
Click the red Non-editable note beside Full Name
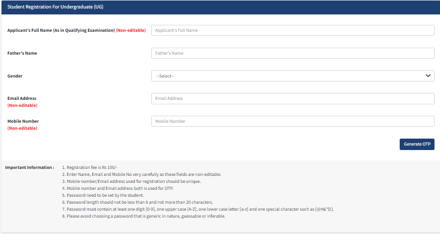131,30
